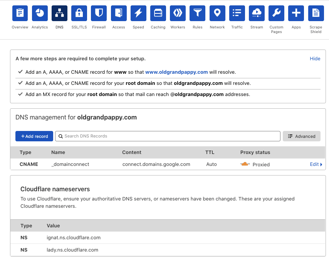Click the search magnifier icon

point(60,136)
